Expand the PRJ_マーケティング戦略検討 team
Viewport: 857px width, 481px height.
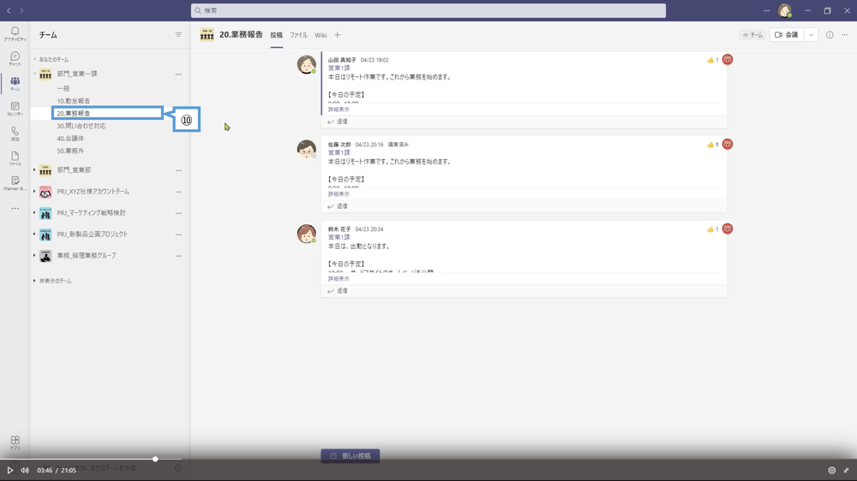(34, 213)
